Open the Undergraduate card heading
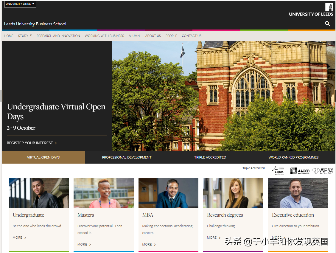The height and width of the screenshot is (253, 336). 29,215
